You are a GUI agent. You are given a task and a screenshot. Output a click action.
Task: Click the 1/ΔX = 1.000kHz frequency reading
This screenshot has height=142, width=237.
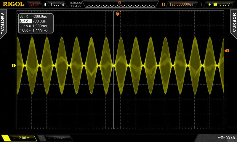[x=34, y=31]
